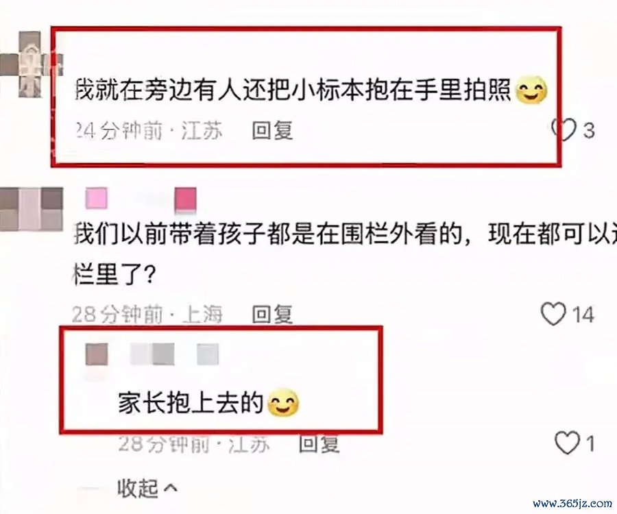Click 回复 under the 24分钟前 Jiangsu comment
The image size is (617, 514).
pyautogui.click(x=272, y=130)
